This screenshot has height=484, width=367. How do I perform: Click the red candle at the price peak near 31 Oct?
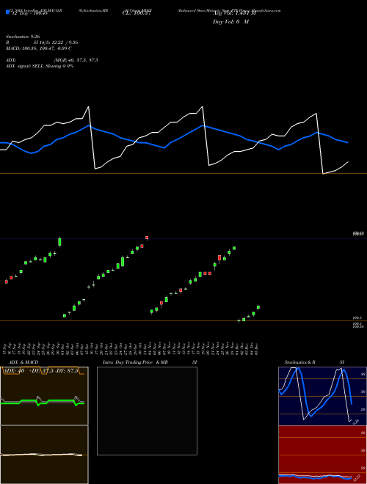[x=147, y=238]
